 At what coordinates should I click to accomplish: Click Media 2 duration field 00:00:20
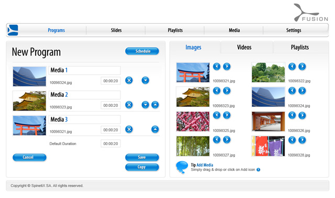(110, 105)
